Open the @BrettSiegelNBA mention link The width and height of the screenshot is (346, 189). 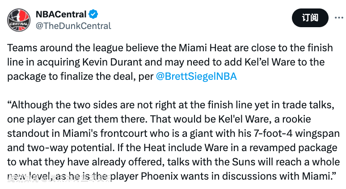(x=196, y=76)
